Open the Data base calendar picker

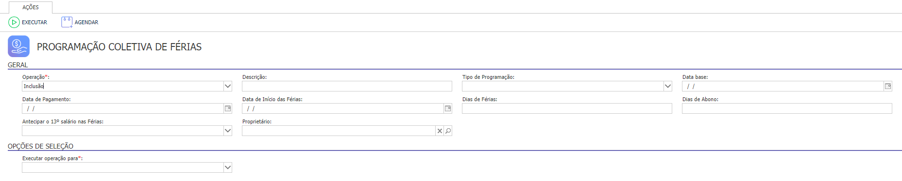click(x=888, y=86)
